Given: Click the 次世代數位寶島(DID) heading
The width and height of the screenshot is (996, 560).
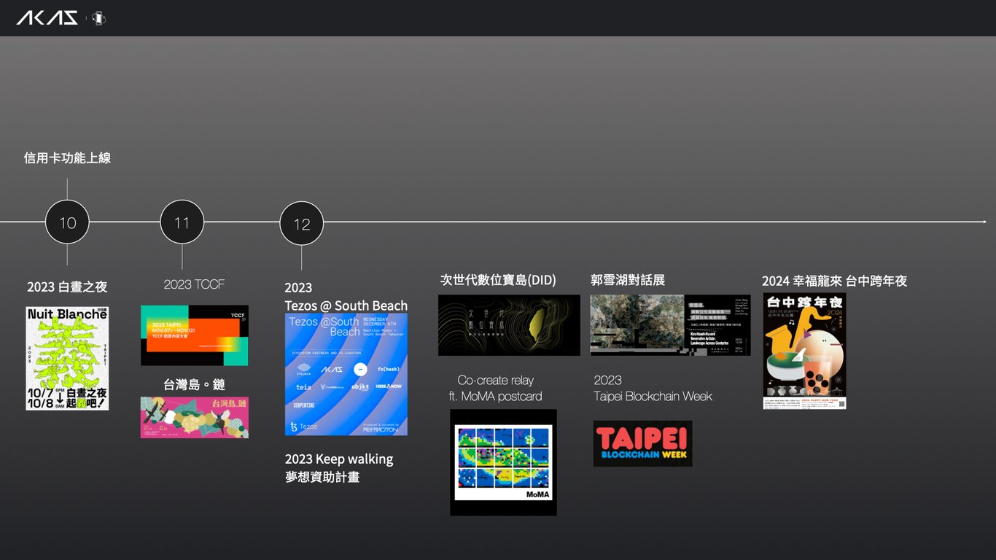Looking at the screenshot, I should 498,280.
